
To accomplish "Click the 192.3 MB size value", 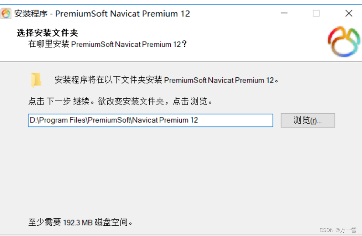I will 78,223.
